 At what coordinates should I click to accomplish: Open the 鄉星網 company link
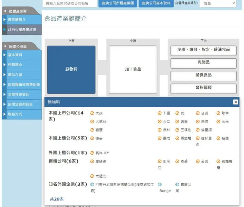pos(206,130)
